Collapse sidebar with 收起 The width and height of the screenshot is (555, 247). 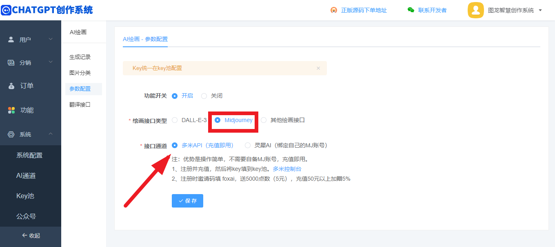coord(31,236)
